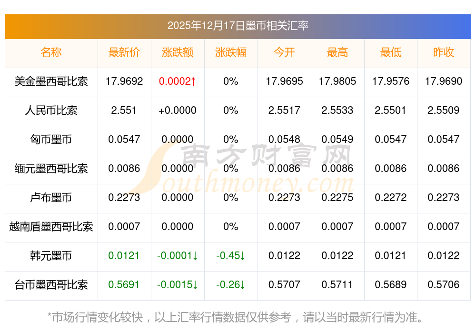Select the green change value -0.0001↓
Image resolution: width=476 pixels, height=332 pixels.
[x=178, y=255]
